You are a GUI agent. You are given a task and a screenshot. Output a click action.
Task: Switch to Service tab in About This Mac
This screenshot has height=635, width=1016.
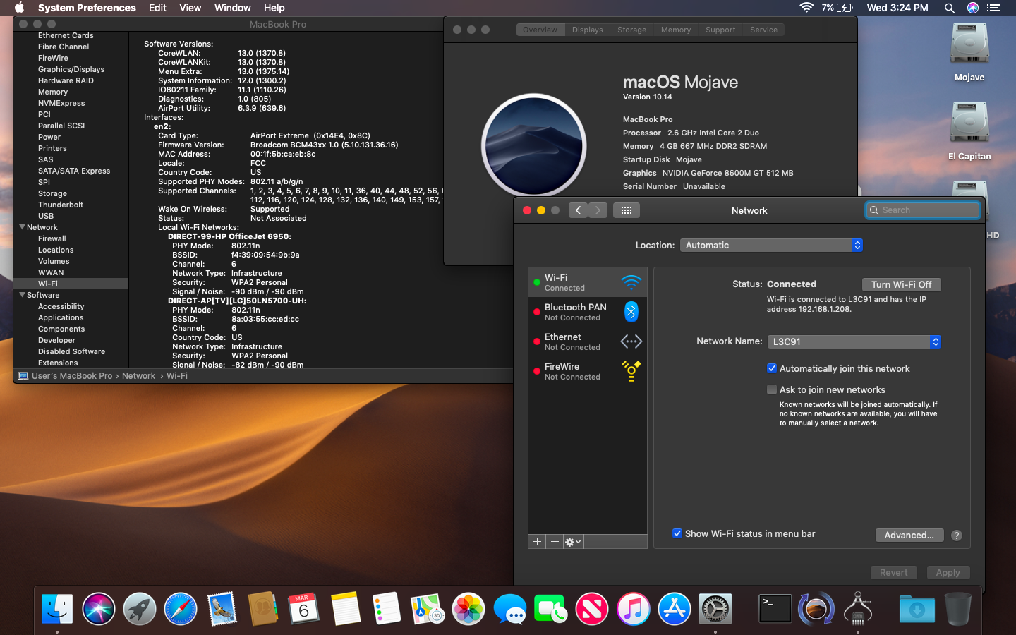763,30
